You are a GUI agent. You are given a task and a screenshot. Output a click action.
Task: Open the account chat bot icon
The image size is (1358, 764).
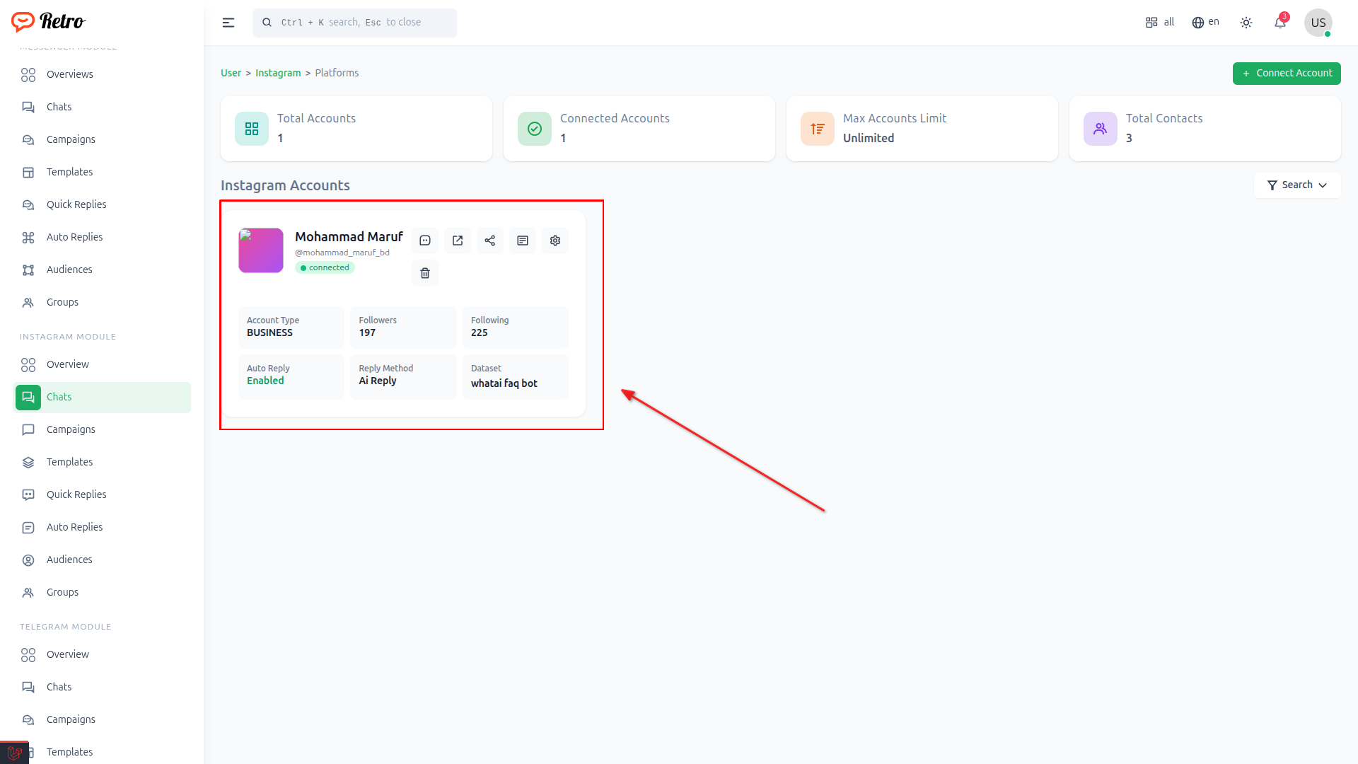425,241
